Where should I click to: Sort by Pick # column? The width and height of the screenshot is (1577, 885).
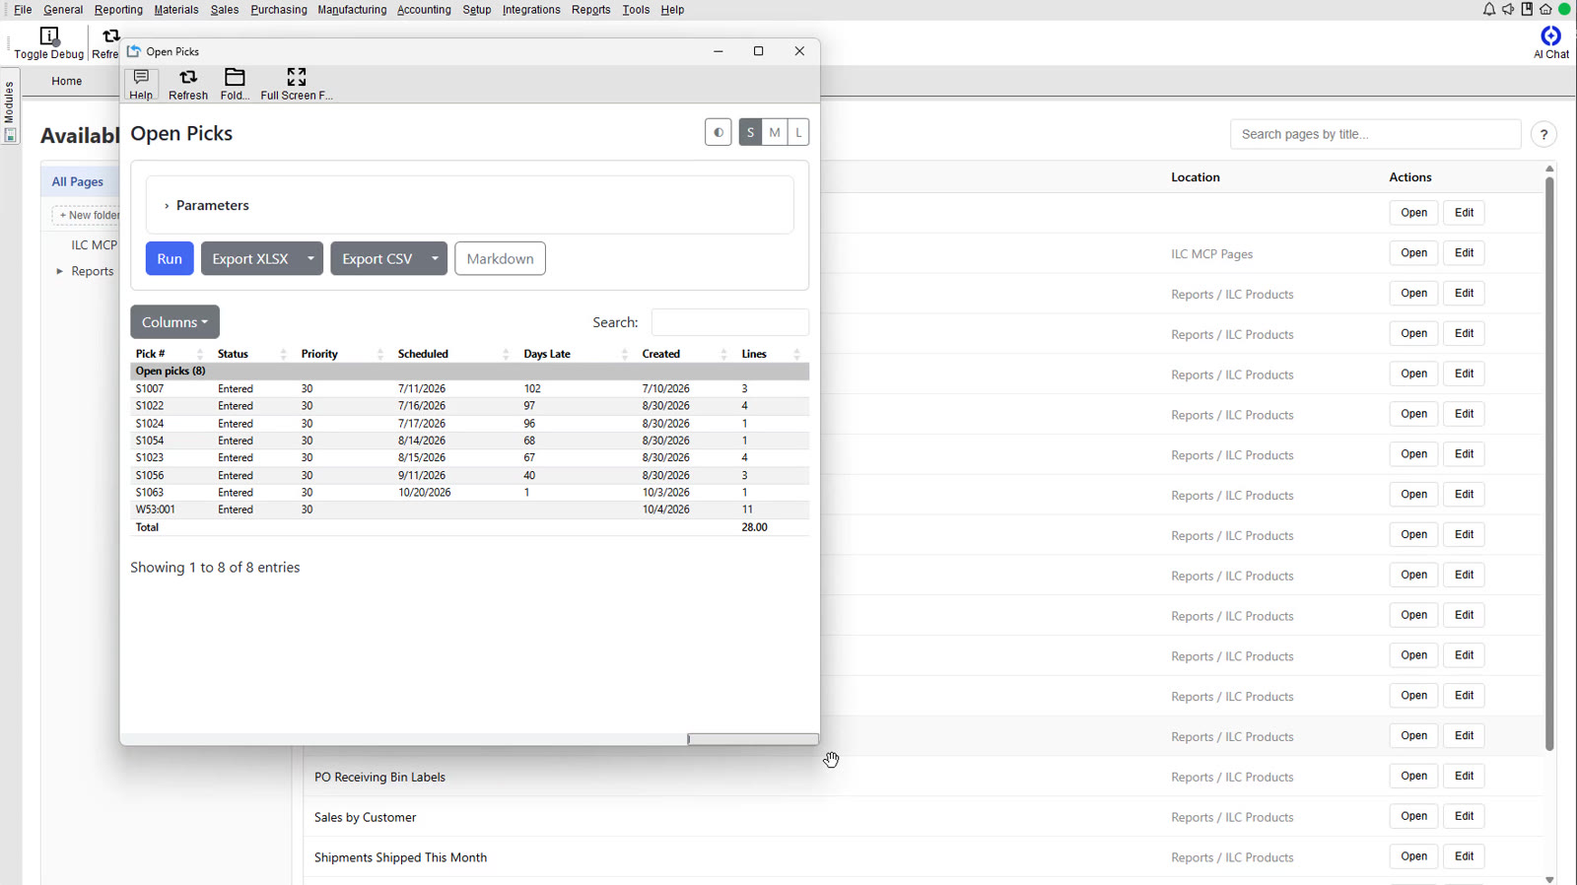click(x=168, y=354)
